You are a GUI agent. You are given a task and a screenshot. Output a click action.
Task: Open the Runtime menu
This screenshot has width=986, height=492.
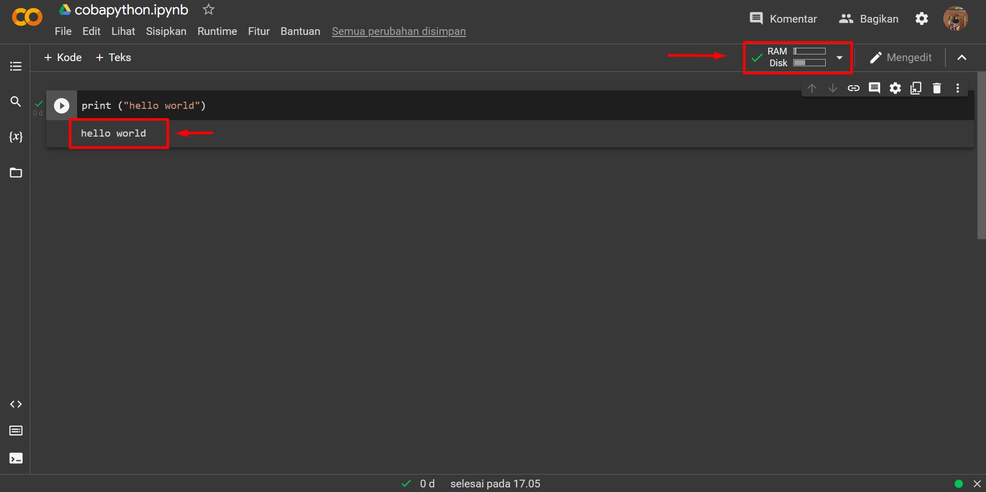click(217, 31)
